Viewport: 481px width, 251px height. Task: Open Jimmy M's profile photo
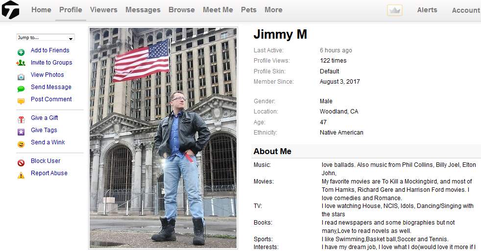[163, 138]
